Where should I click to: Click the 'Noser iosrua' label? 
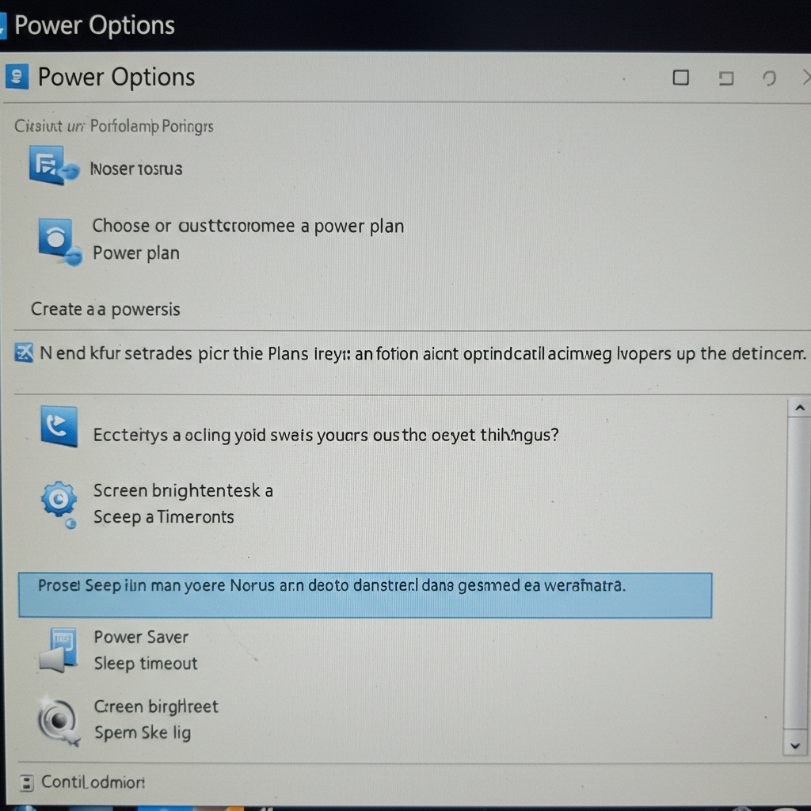click(x=136, y=169)
